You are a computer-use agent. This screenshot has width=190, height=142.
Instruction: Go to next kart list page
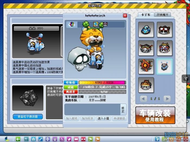pyautogui.click(x=167, y=99)
